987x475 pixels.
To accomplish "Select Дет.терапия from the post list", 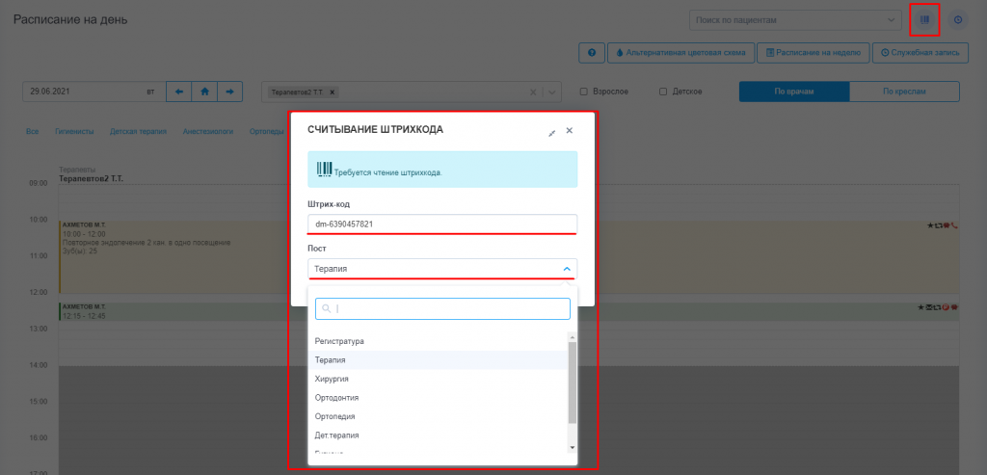I will click(x=439, y=435).
